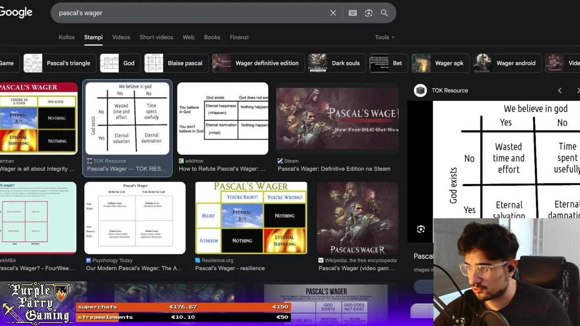The image size is (580, 326).
Task: Open the wikiHow refute table thumbnail
Action: click(x=222, y=118)
